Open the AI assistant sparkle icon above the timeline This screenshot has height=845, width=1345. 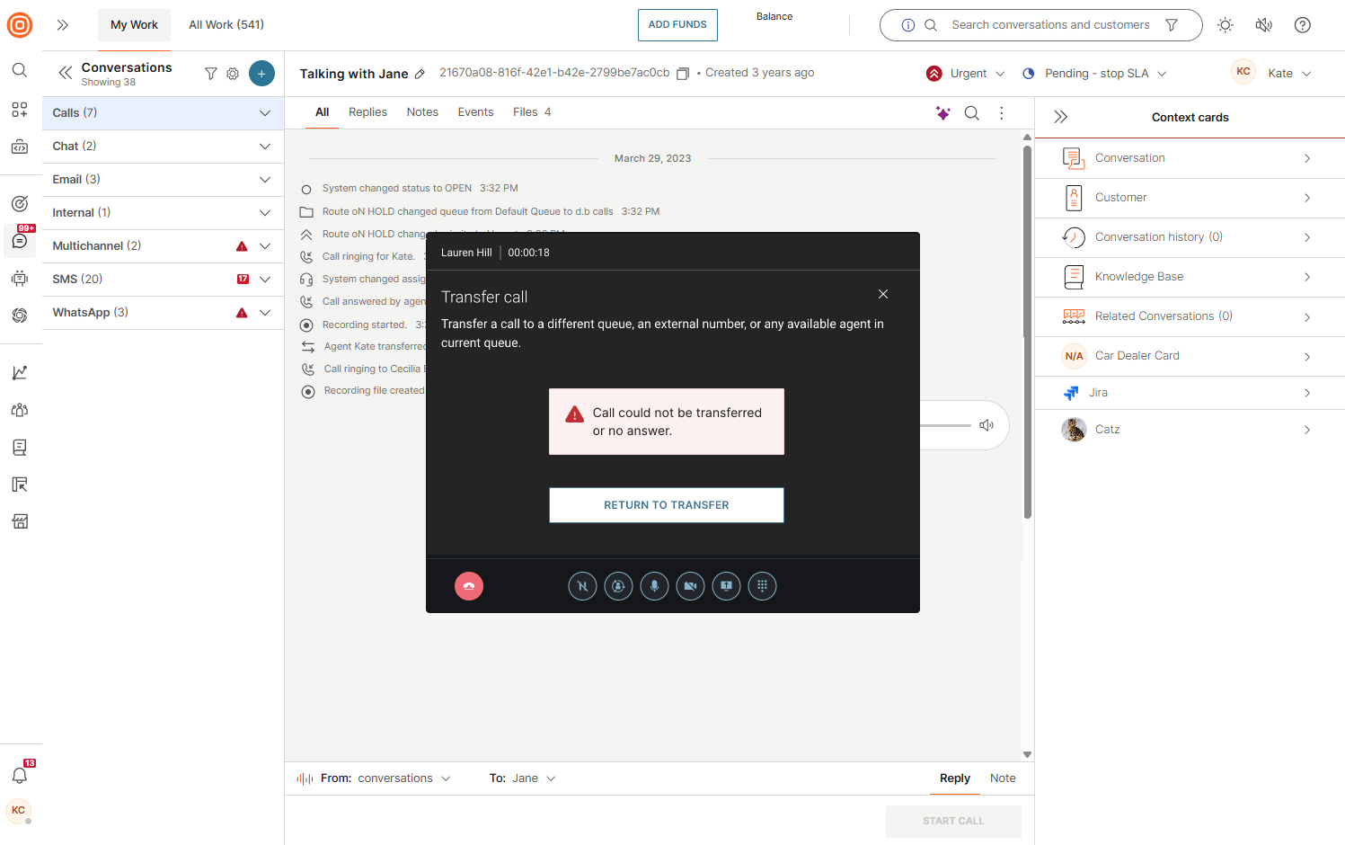click(942, 112)
